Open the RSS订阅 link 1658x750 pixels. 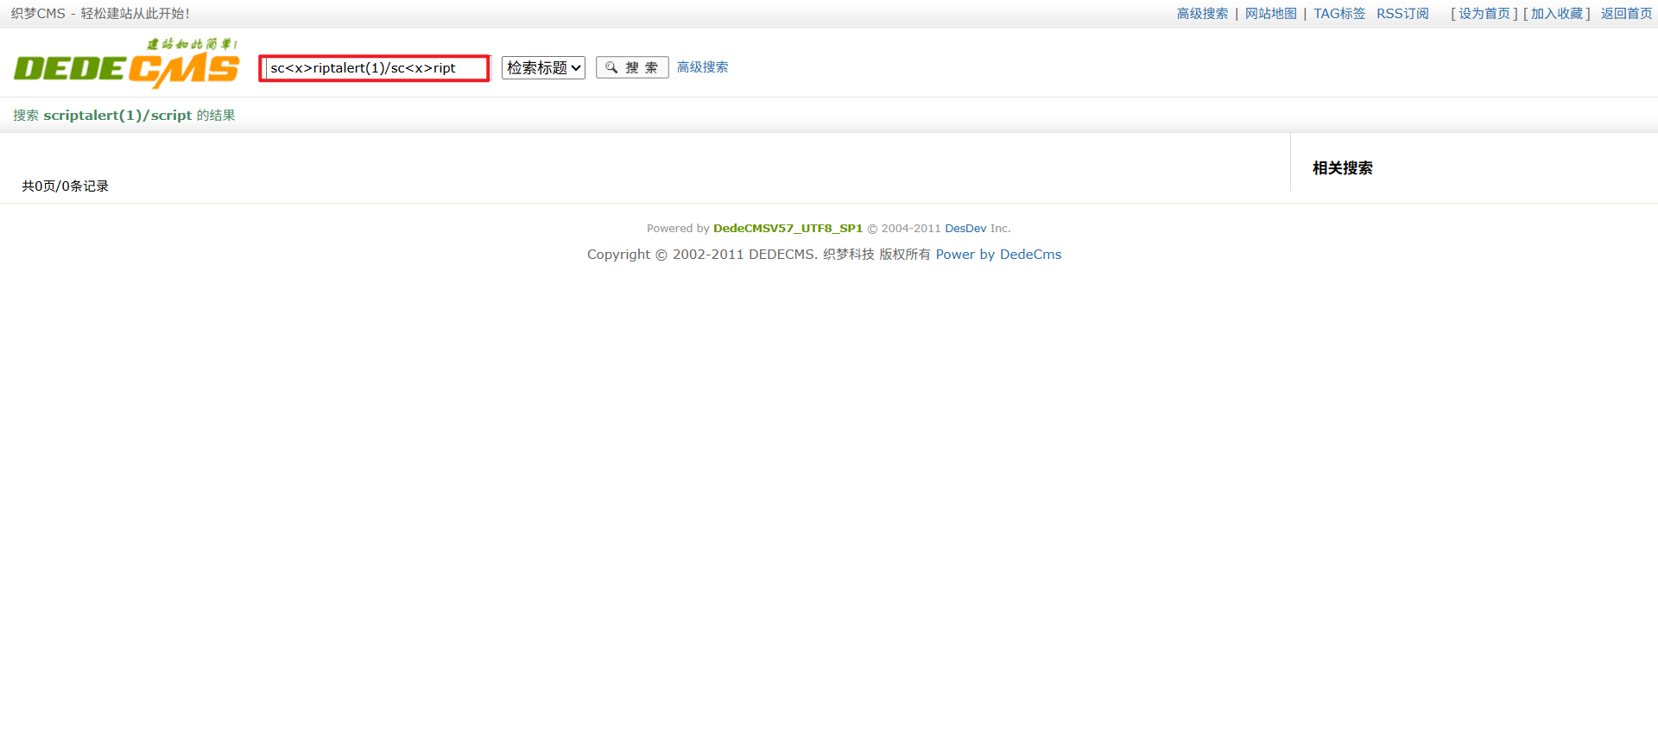[x=1402, y=14]
